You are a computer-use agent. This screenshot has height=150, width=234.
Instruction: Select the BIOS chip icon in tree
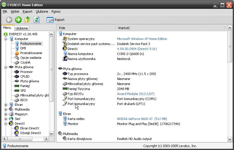click(x=17, y=100)
